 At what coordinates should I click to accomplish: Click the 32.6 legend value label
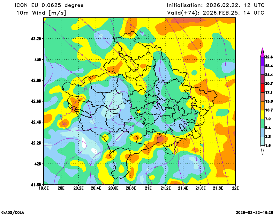269,57
